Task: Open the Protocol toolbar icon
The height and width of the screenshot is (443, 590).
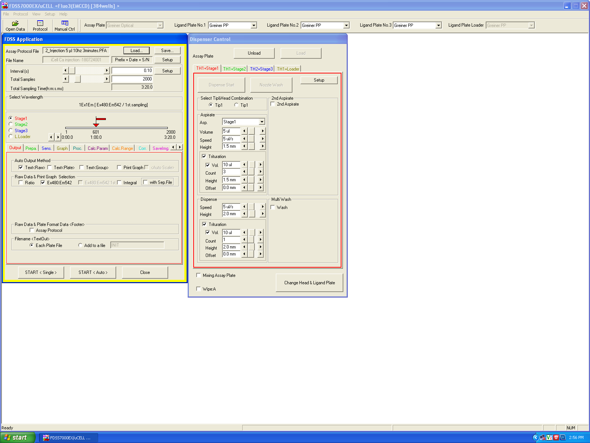Action: coord(40,25)
